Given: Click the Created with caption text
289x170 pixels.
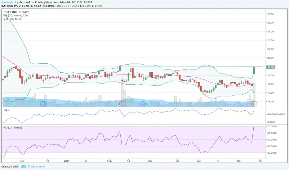Looking at the screenshot, I should point(10,167).
